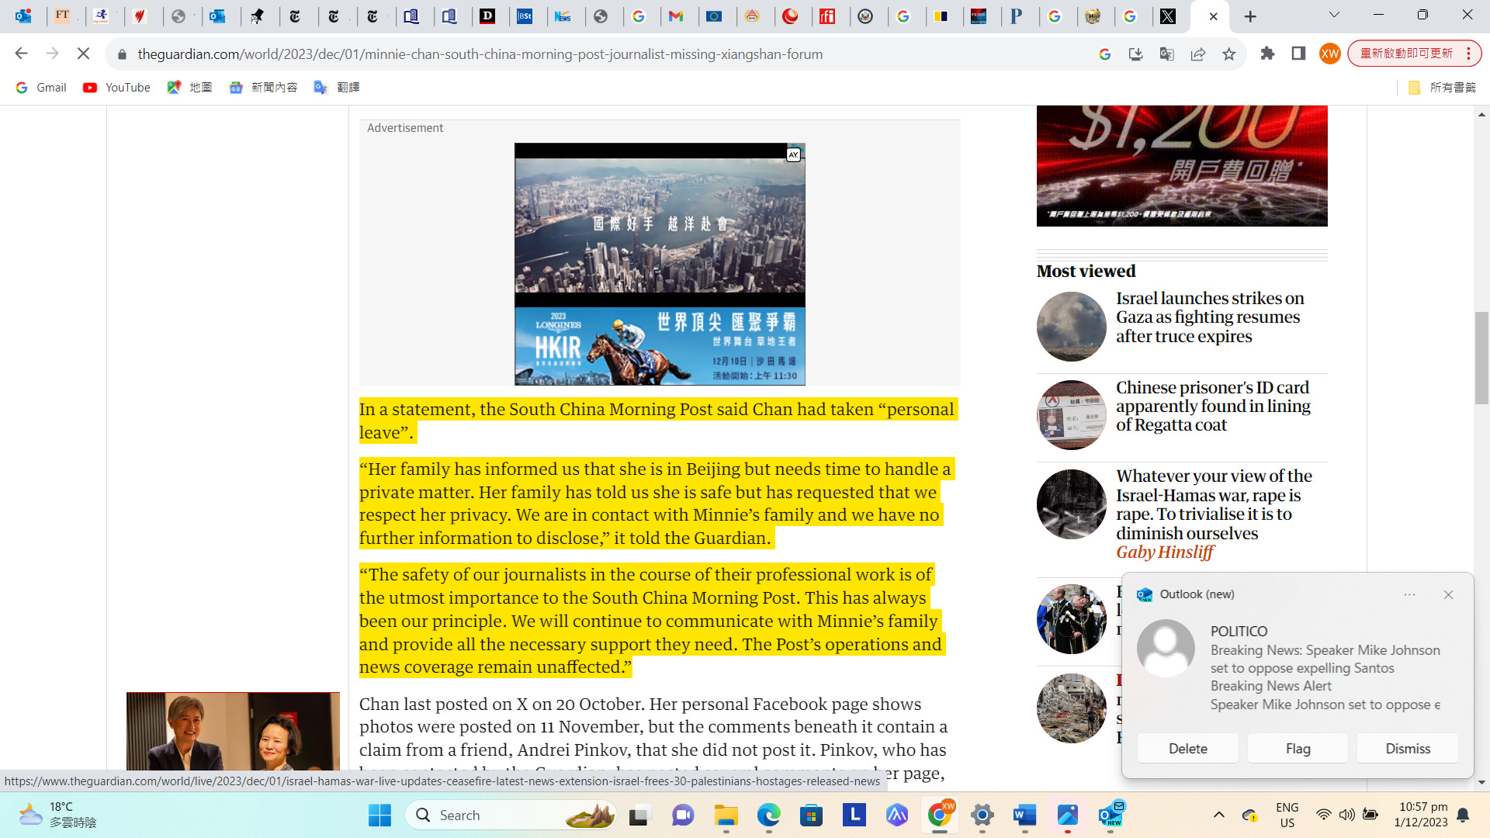
Task: Expand tab search chevron
Action: [1334, 15]
